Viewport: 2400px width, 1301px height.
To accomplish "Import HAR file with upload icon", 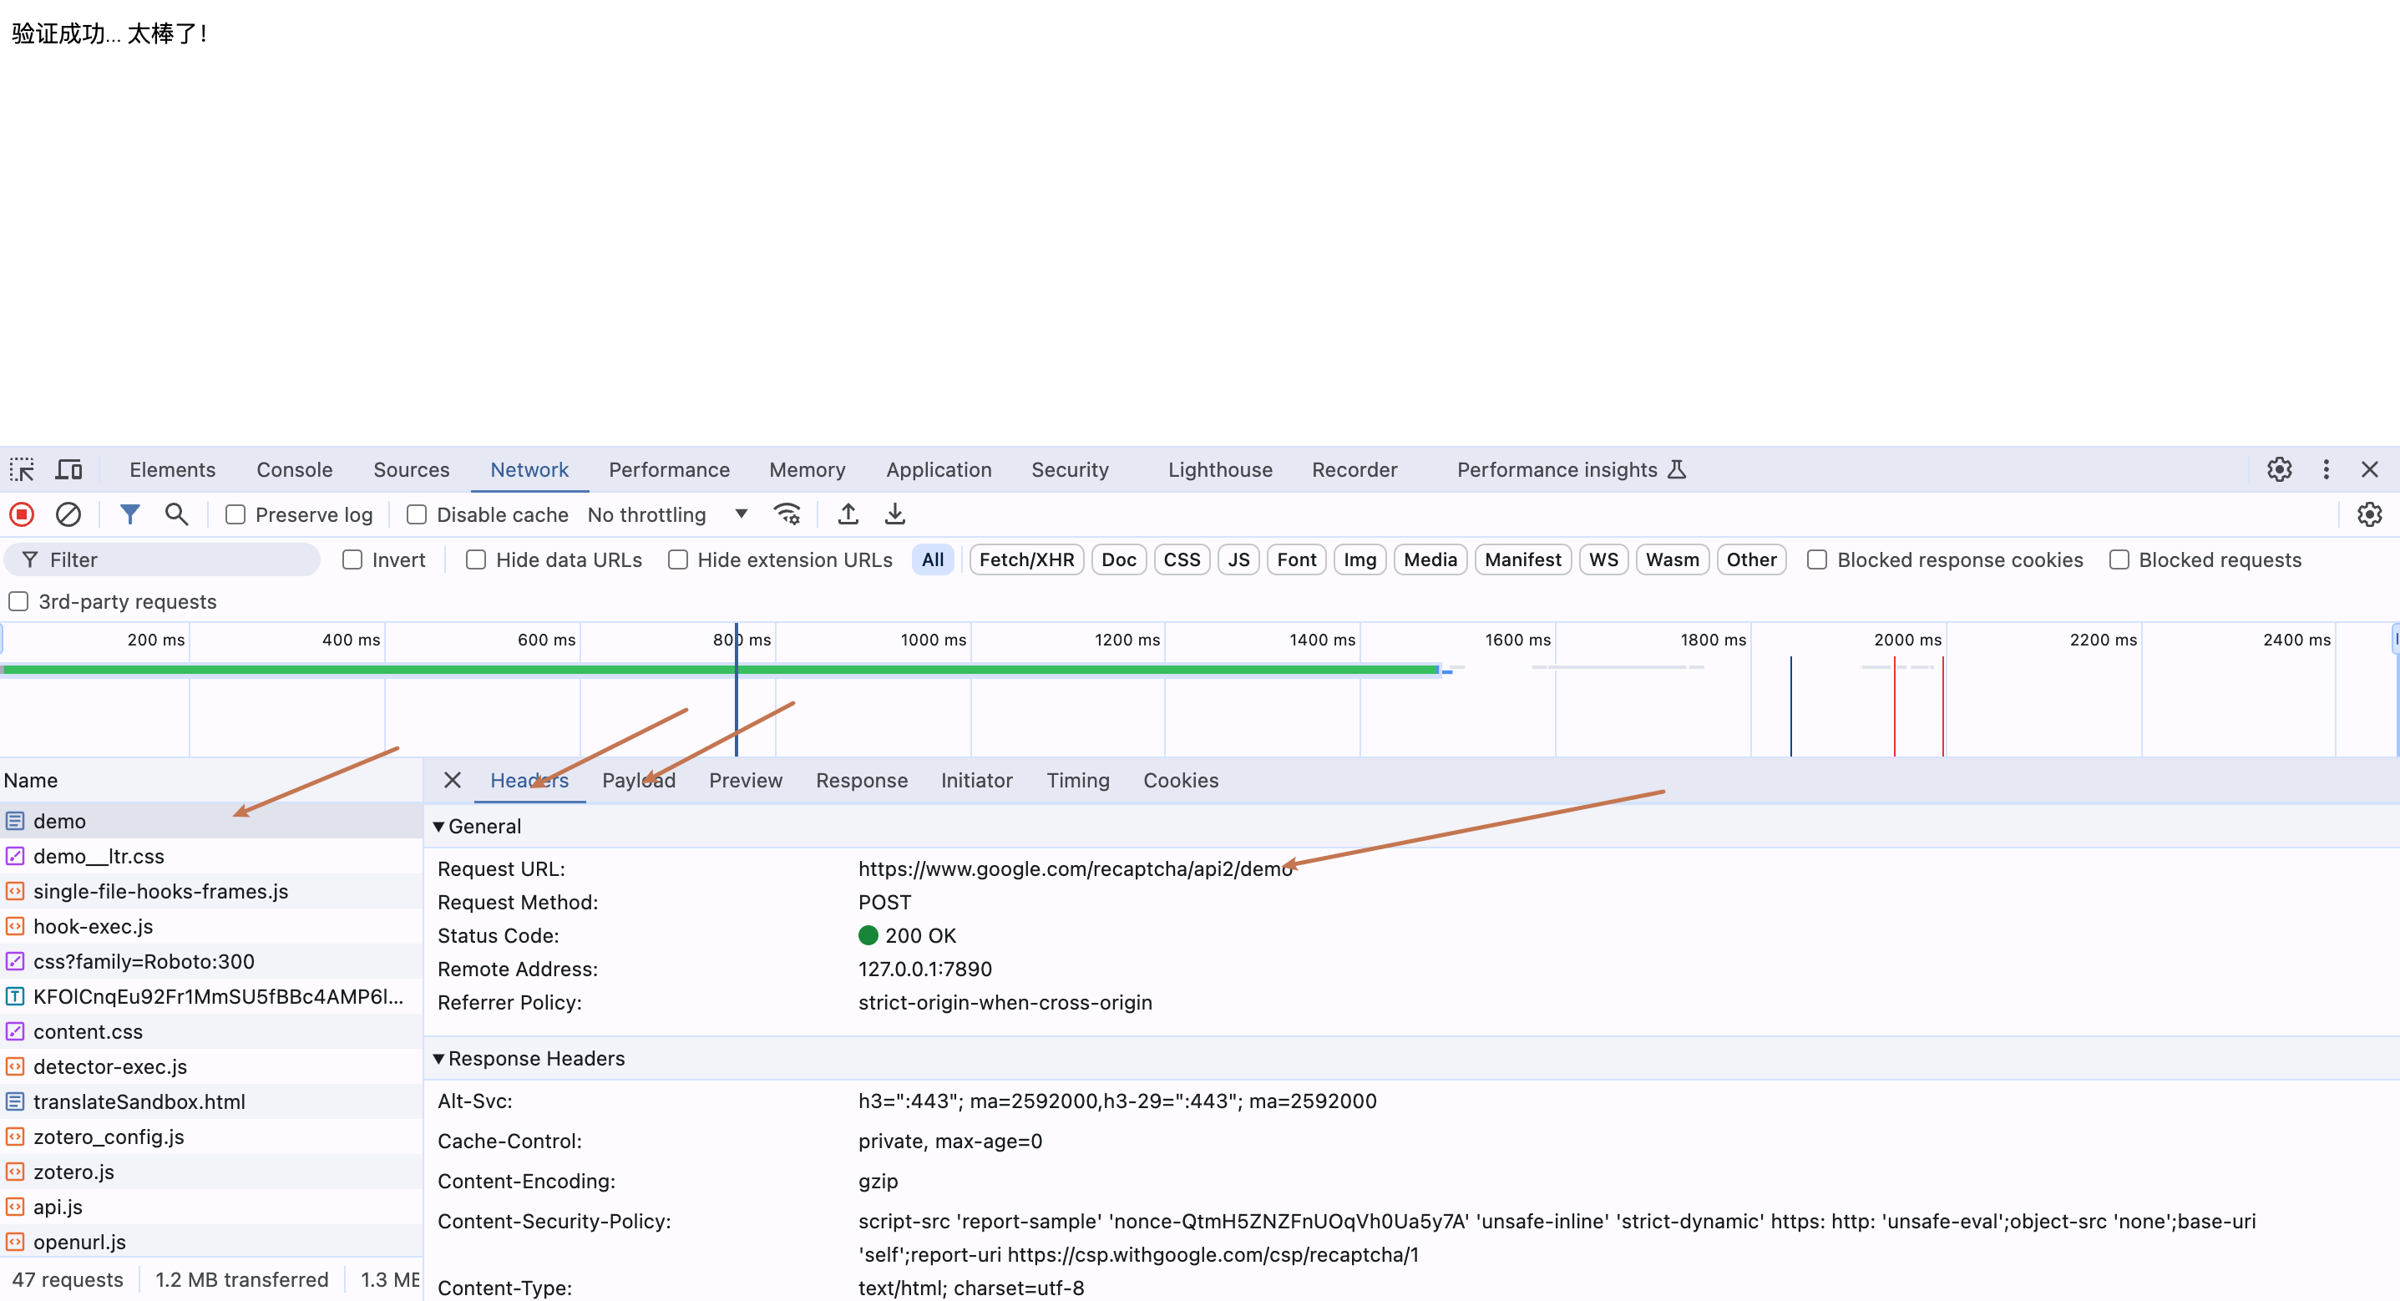I will [848, 514].
